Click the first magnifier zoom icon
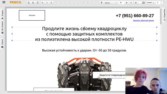 point(43,3)
